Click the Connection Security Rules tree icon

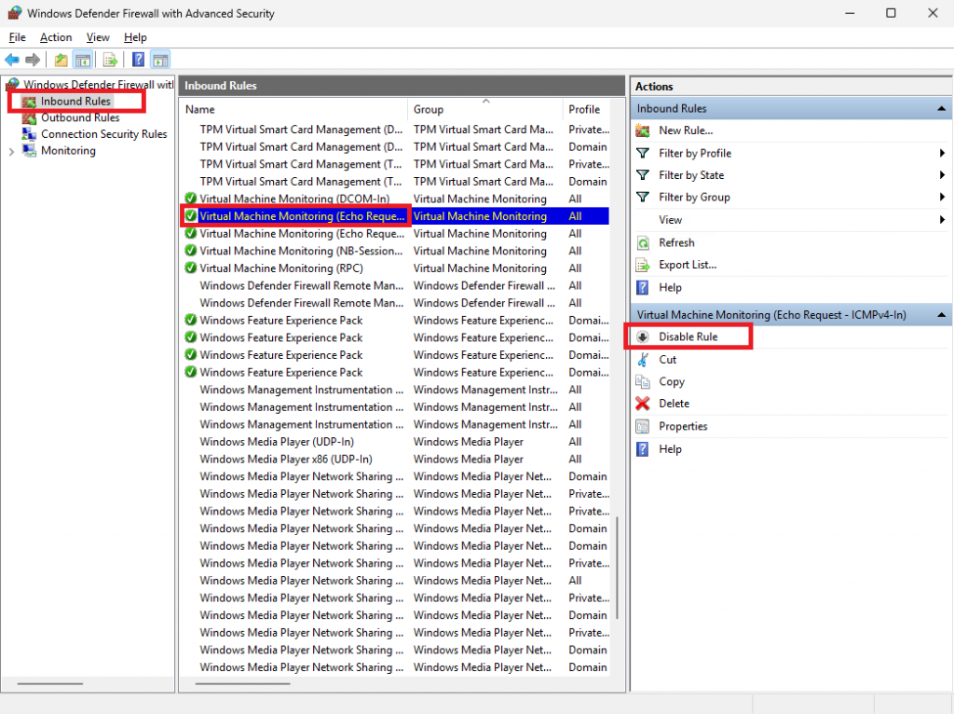[x=29, y=134]
